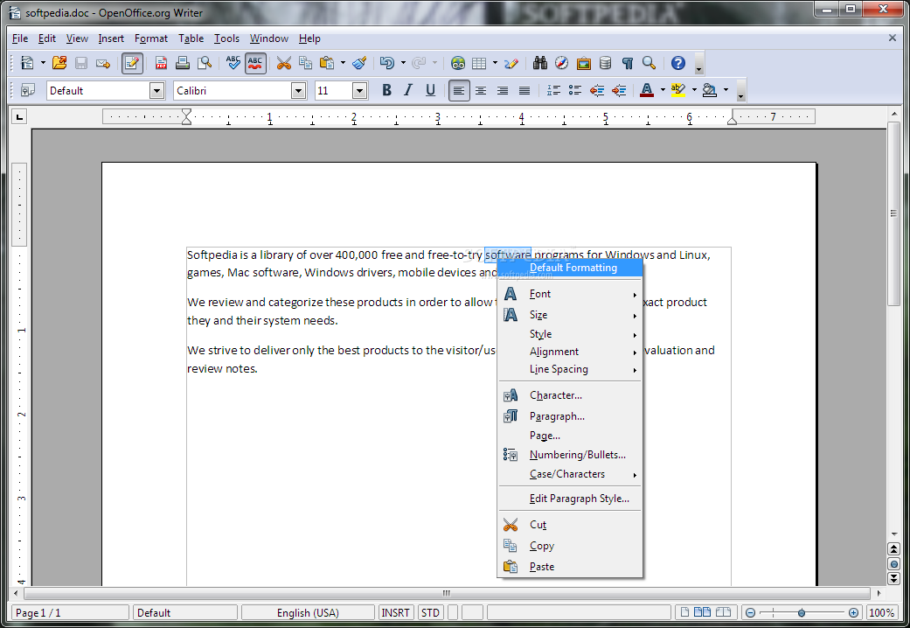The width and height of the screenshot is (910, 628).
Task: Click the Print File Directly icon
Action: 183,63
